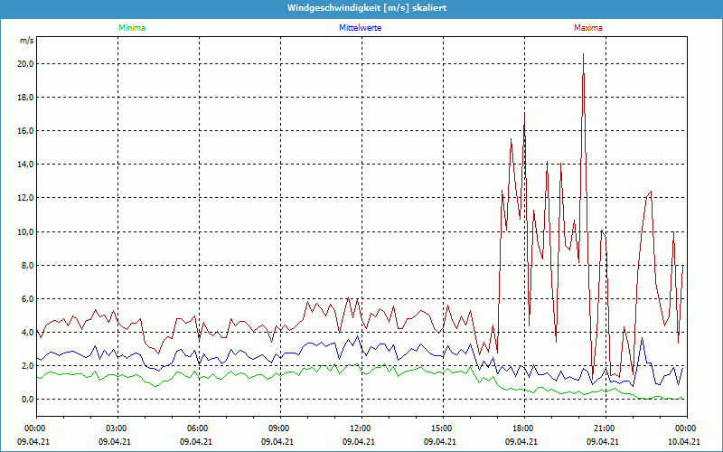Click the 6,0 y-axis value

(27, 299)
